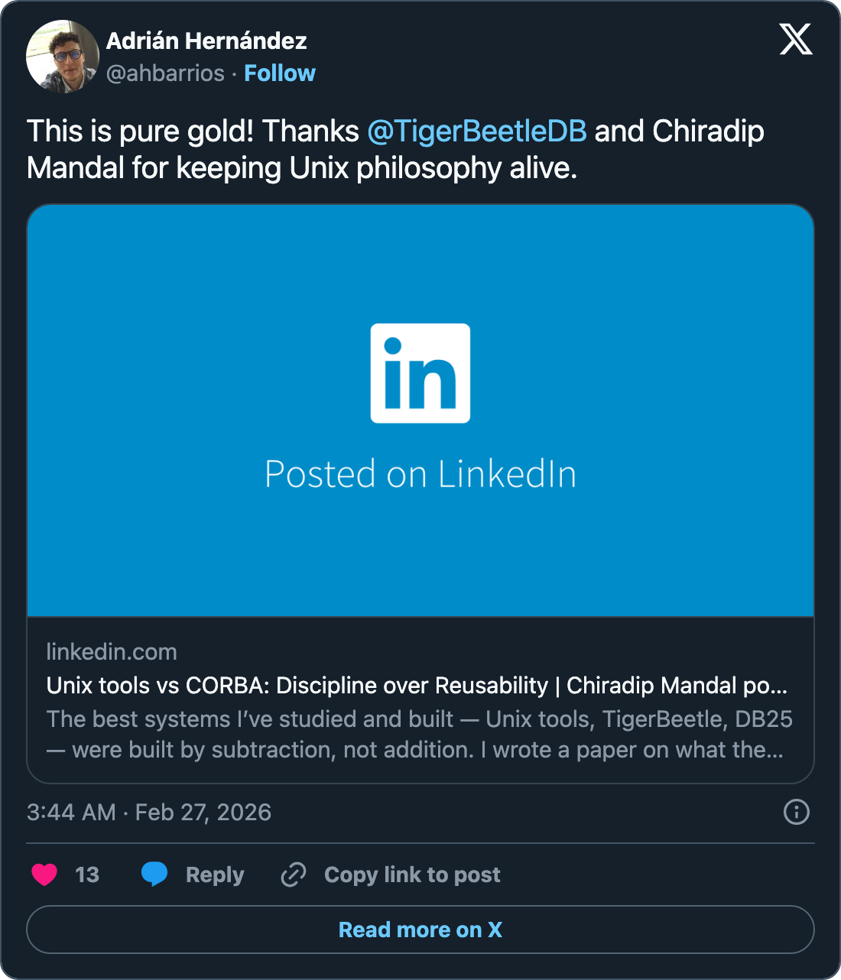Click the @ahbarrios handle
Image resolution: width=841 pixels, height=980 pixels.
(x=165, y=73)
